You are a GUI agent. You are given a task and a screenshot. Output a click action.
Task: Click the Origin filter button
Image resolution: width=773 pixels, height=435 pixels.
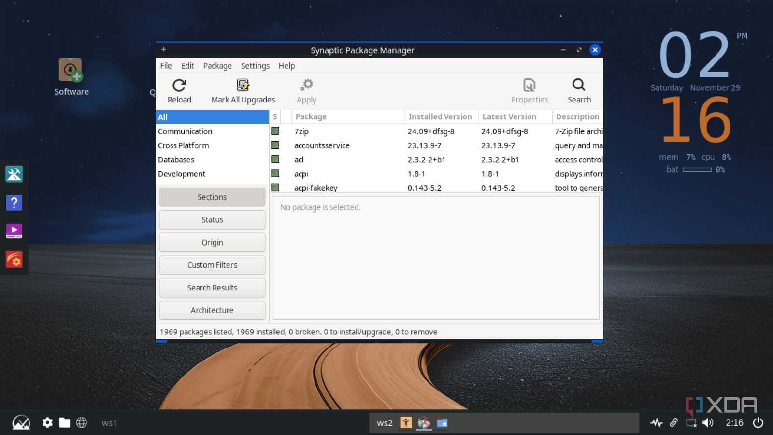[x=212, y=243]
